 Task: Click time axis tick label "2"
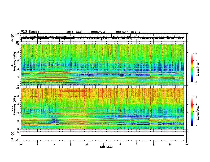tap(54, 145)
